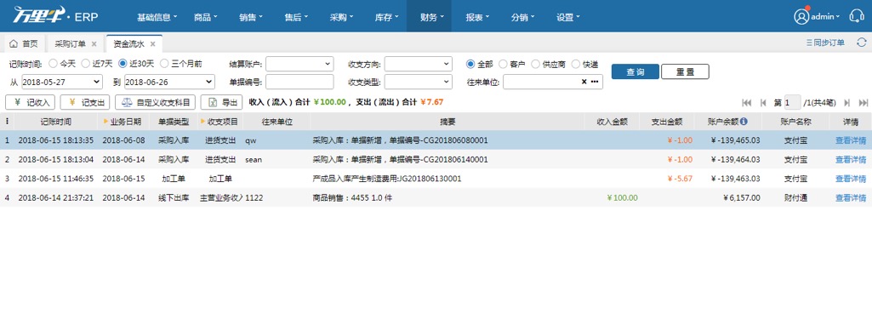The height and width of the screenshot is (313, 872).
Task: Click the 记收入 button
Action: [30, 102]
